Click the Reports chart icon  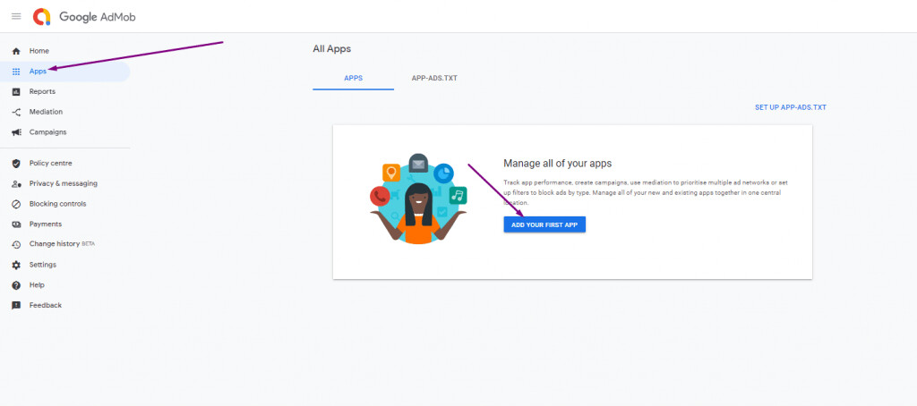[x=16, y=92]
